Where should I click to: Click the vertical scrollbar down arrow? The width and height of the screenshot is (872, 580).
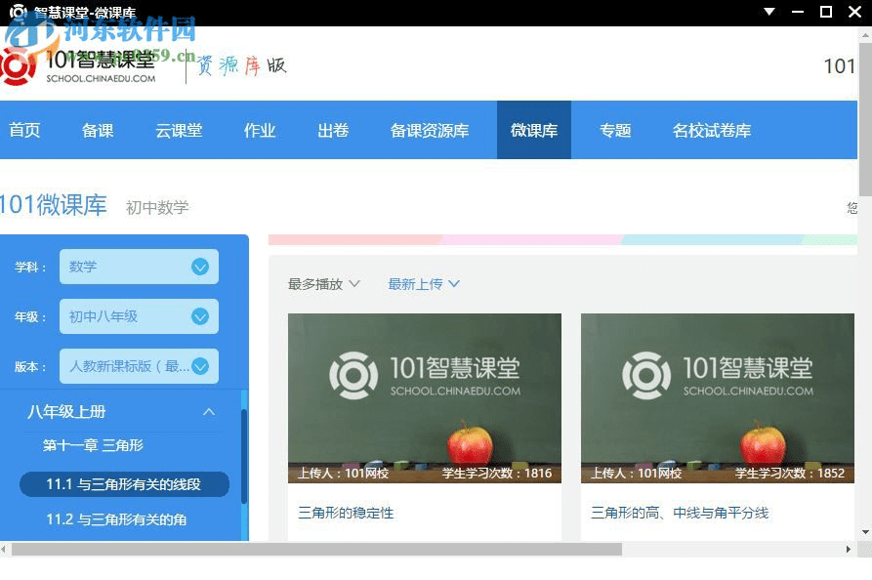point(865,532)
